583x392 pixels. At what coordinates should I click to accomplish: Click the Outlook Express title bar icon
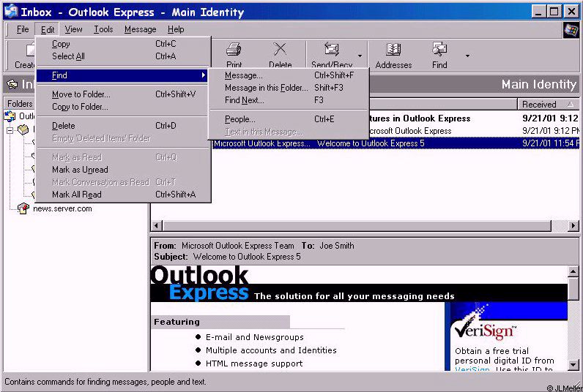11,11
